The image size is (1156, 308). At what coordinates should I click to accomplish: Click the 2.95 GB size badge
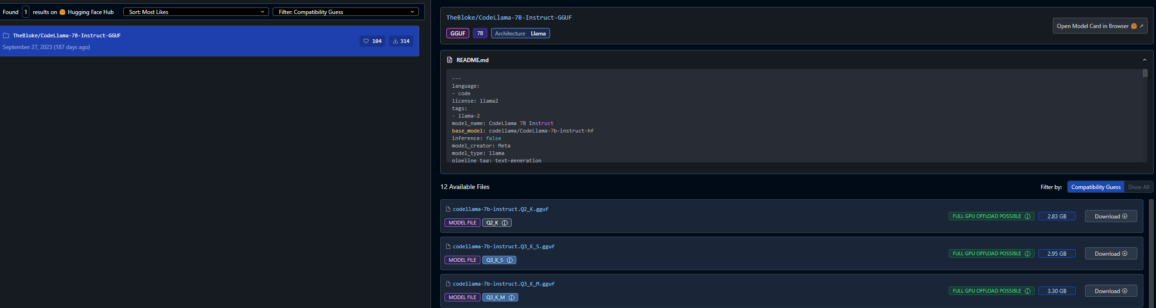click(x=1057, y=253)
